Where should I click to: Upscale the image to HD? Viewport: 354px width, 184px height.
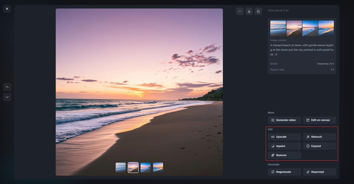(x=284, y=137)
